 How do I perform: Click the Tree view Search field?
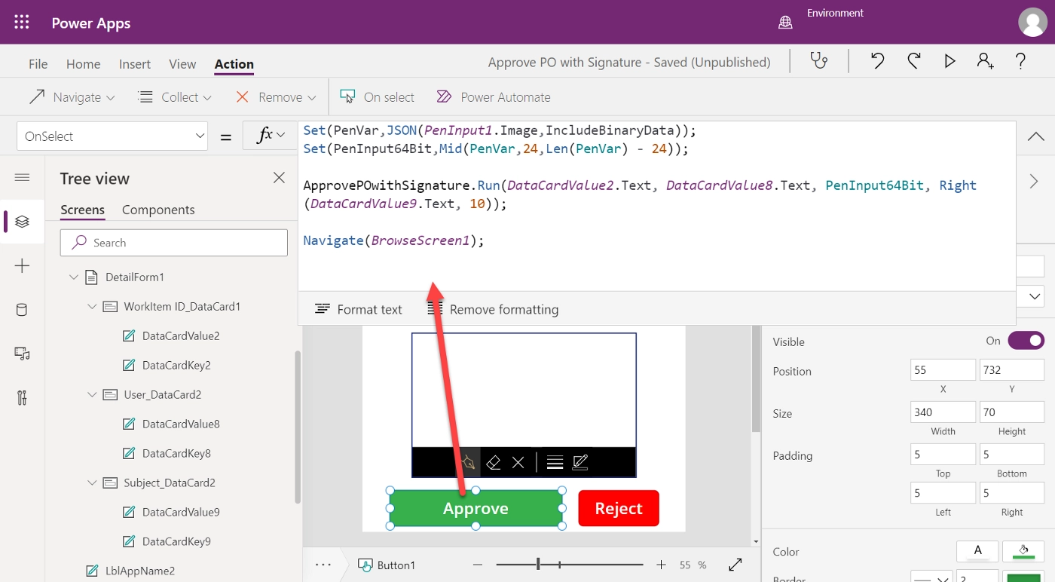click(174, 243)
